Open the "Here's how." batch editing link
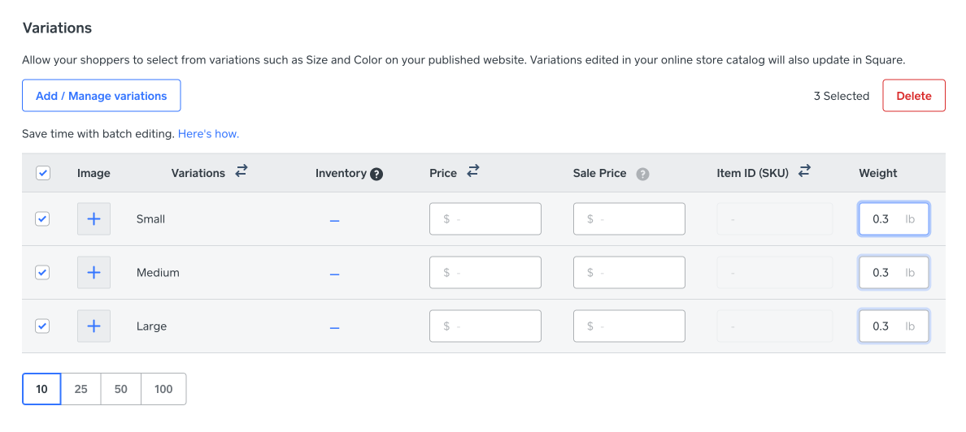 208,133
